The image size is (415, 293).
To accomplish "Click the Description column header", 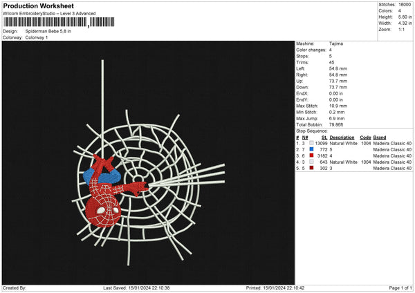I will tap(342, 138).
